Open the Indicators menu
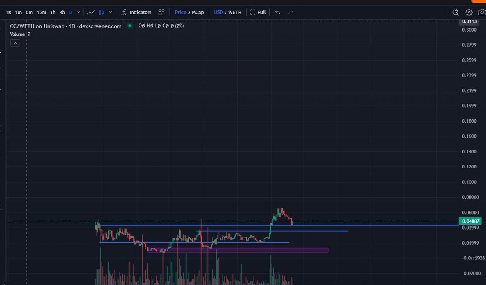486x285 pixels. point(136,12)
